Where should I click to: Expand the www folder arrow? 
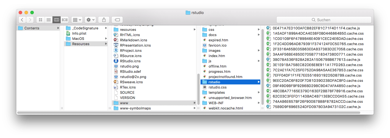tap(194, 103)
